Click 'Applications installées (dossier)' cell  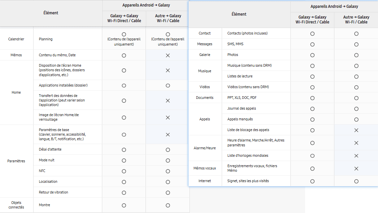tap(68, 85)
